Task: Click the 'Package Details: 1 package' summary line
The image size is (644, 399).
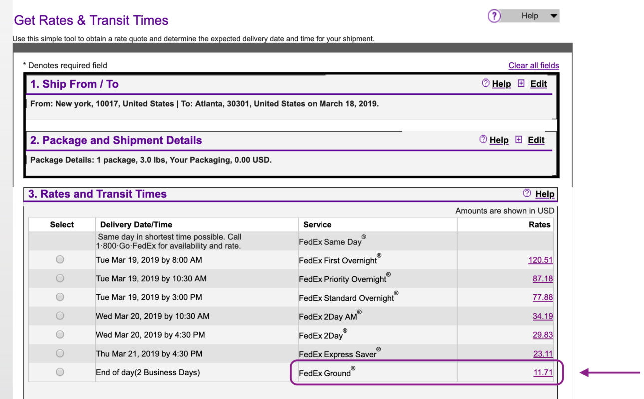Action: pyautogui.click(x=151, y=160)
